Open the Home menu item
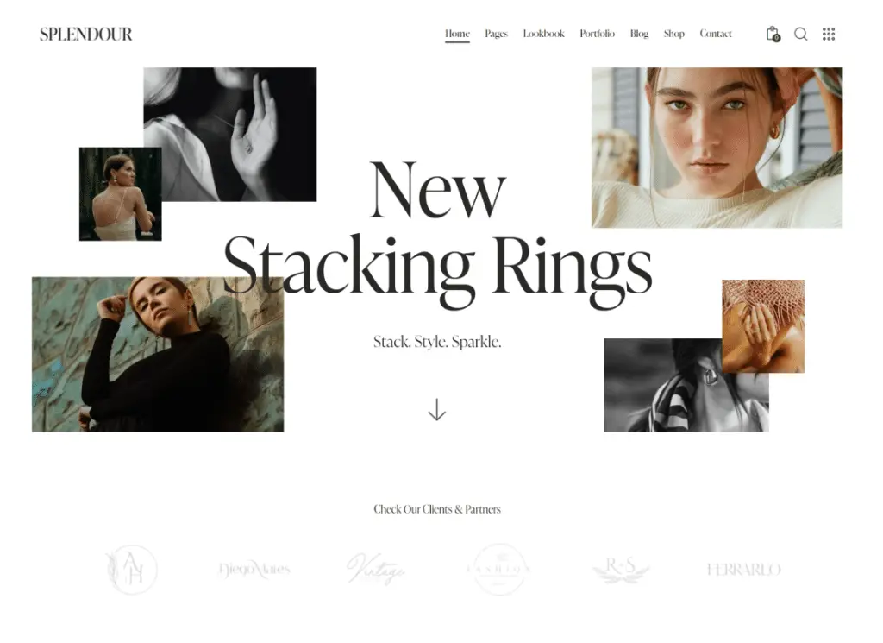This screenshot has width=883, height=643. (457, 34)
